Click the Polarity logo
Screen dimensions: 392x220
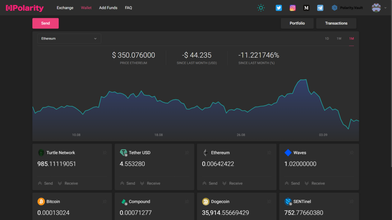point(25,8)
